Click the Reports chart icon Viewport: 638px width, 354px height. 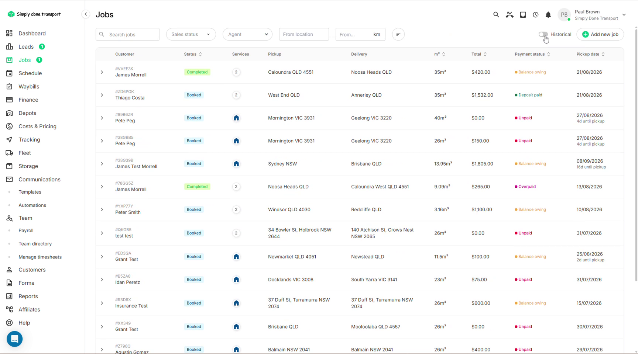coord(9,296)
